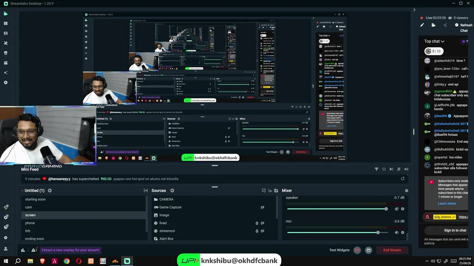474x266 pixels.
Task: Open speaker audio settings gear
Action: 403,209
